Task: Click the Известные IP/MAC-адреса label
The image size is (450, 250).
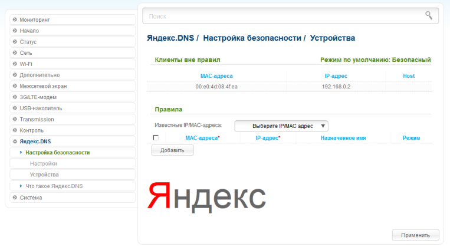Action: coord(188,125)
